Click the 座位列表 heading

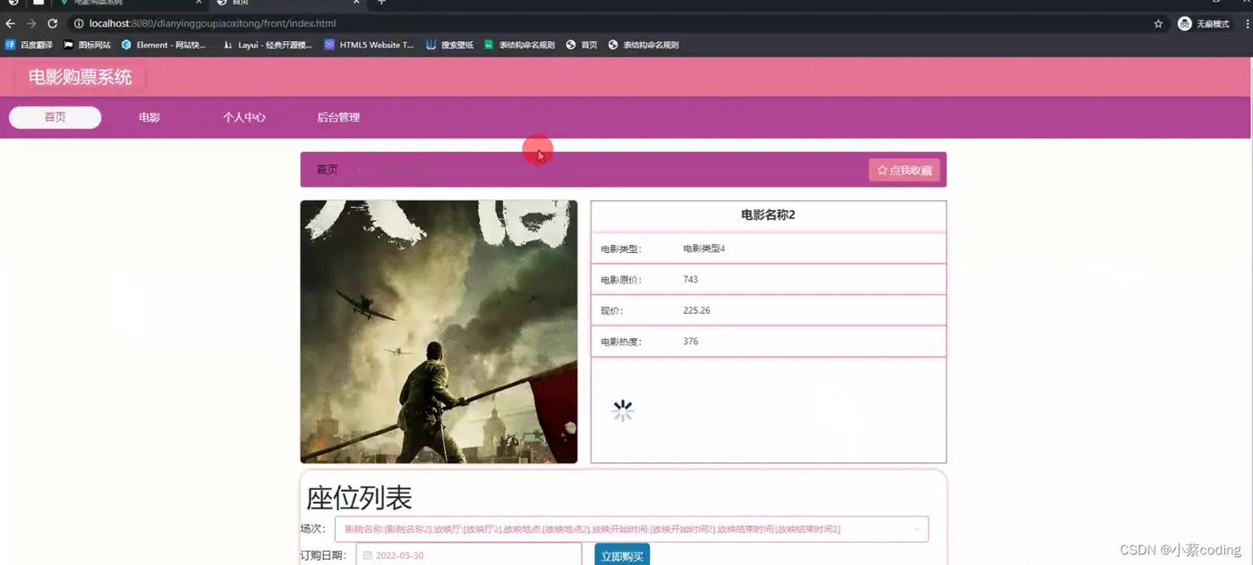click(x=359, y=498)
